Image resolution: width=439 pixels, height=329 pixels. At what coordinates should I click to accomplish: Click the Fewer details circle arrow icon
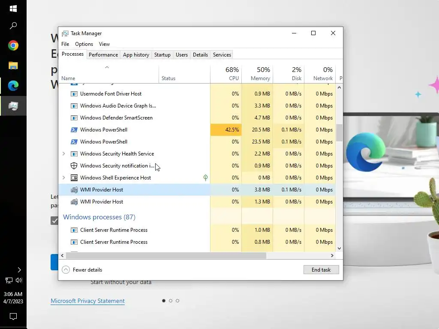click(x=66, y=270)
